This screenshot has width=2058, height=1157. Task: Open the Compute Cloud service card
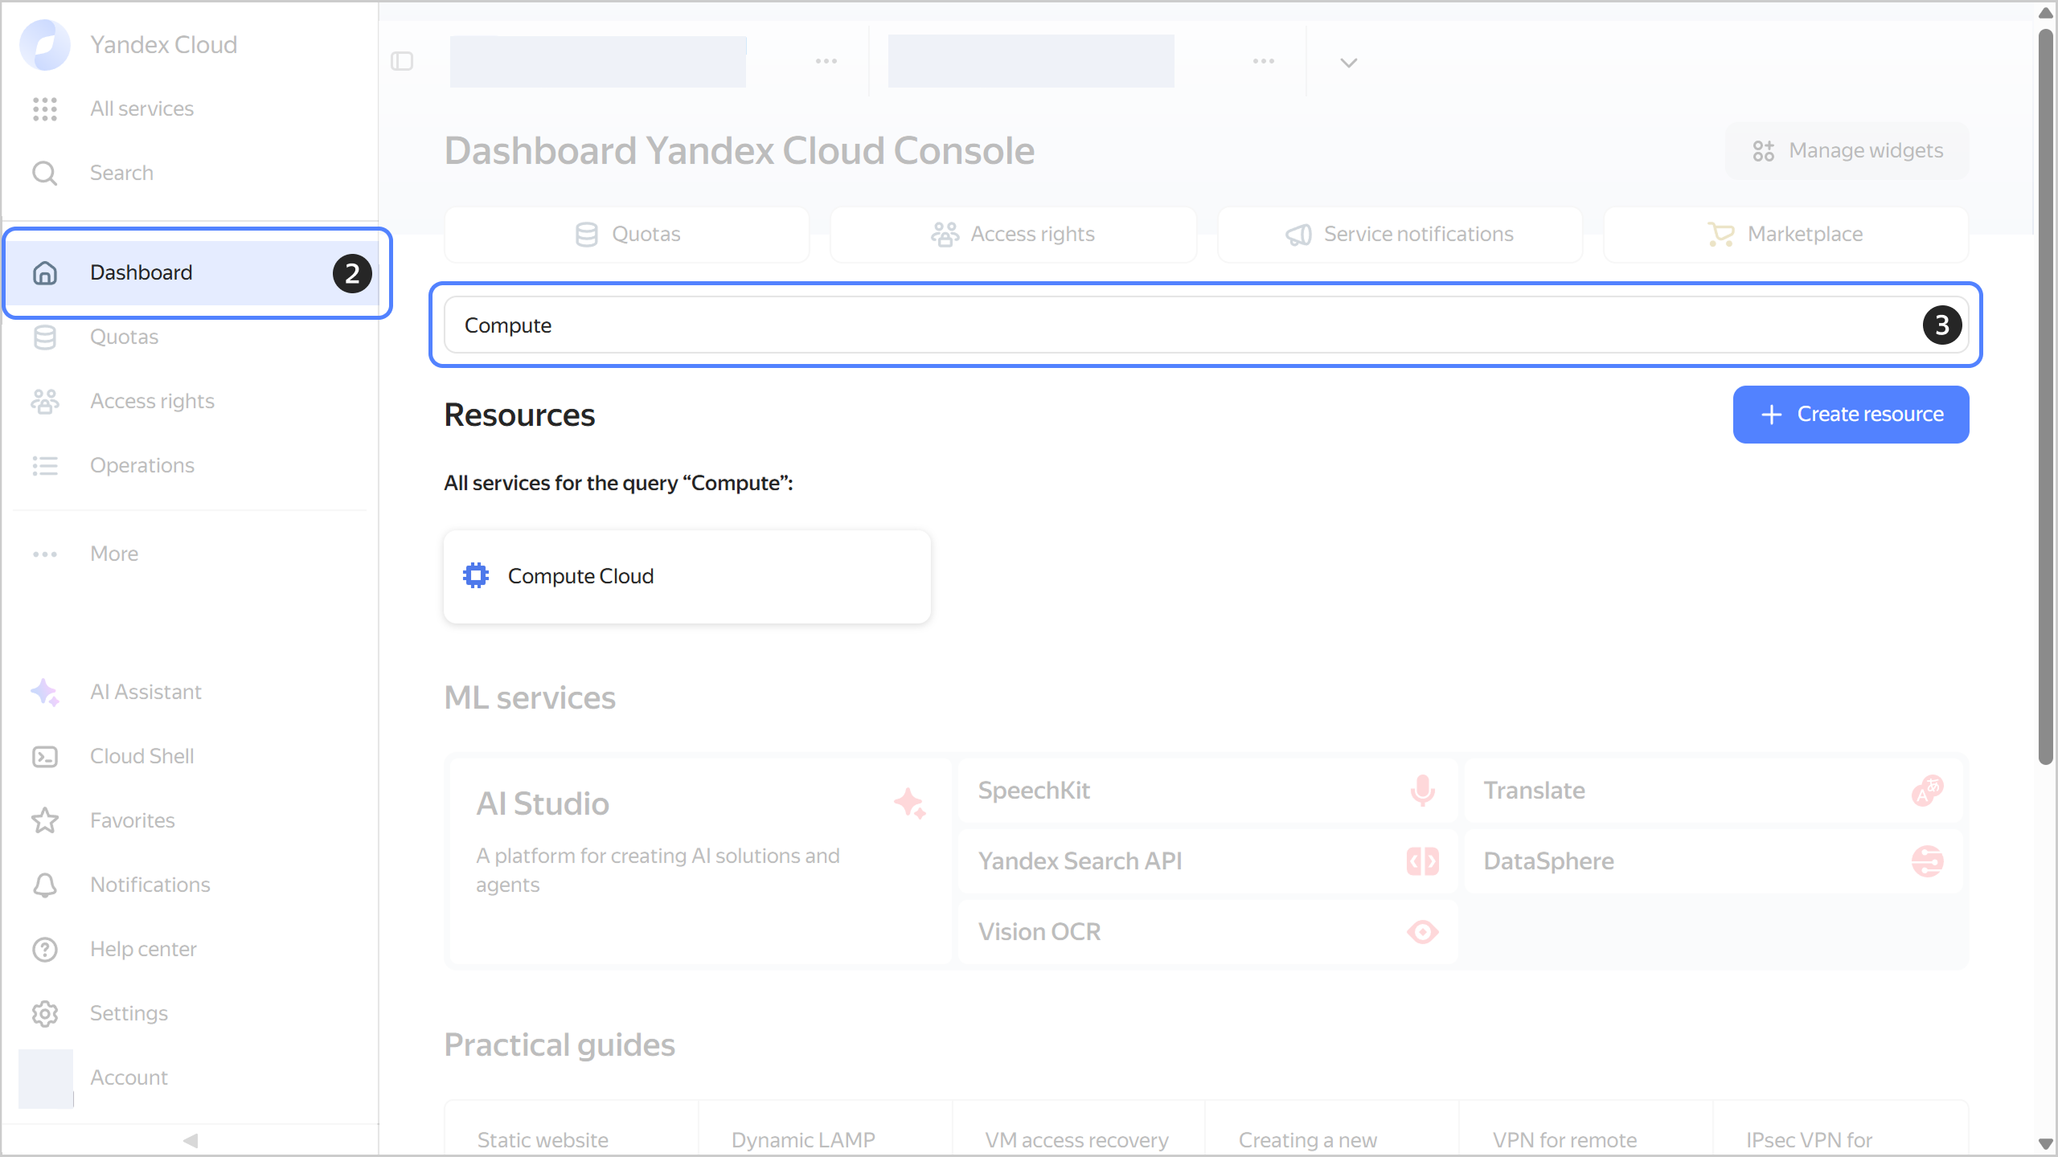[x=687, y=575]
